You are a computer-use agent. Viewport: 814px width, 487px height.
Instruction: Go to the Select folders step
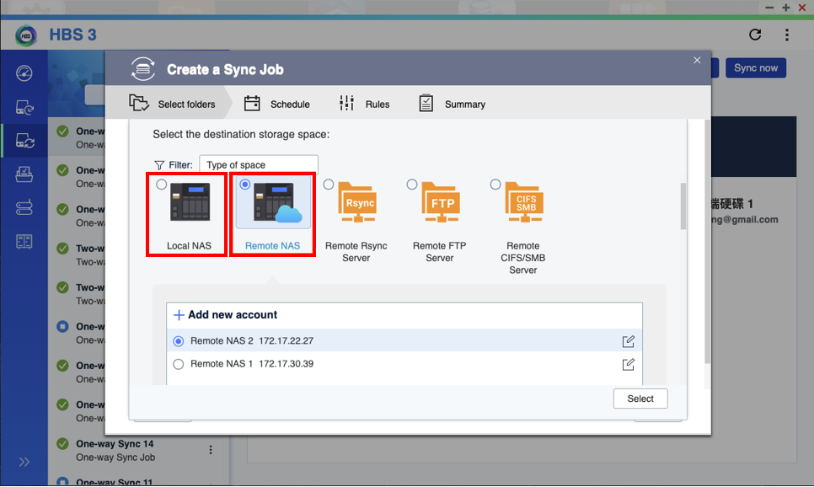[173, 104]
